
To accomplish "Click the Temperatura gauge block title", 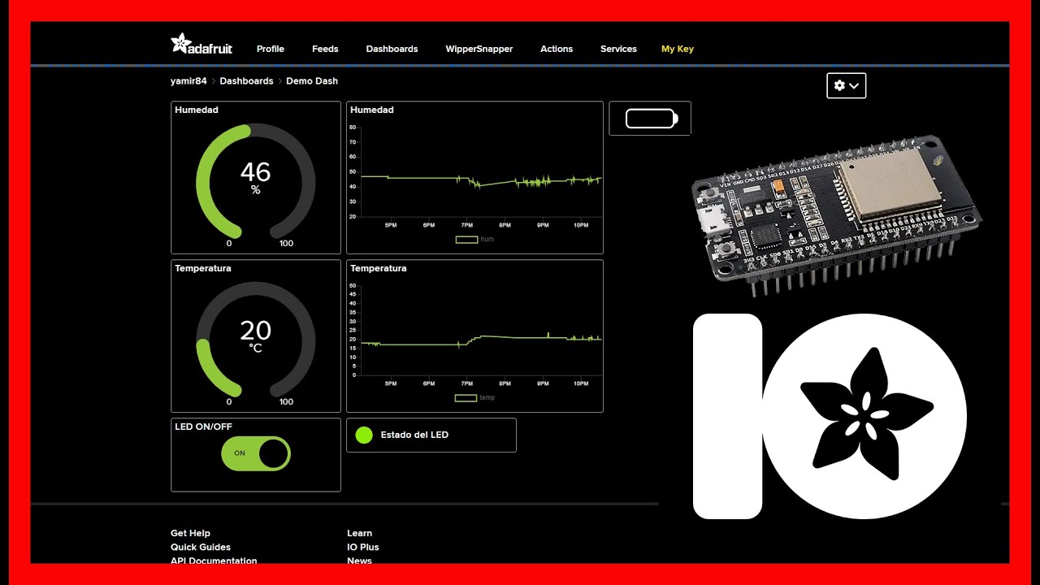I will 203,268.
